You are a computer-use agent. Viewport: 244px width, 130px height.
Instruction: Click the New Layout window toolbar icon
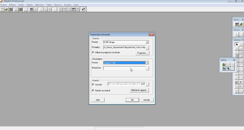[73, 10]
